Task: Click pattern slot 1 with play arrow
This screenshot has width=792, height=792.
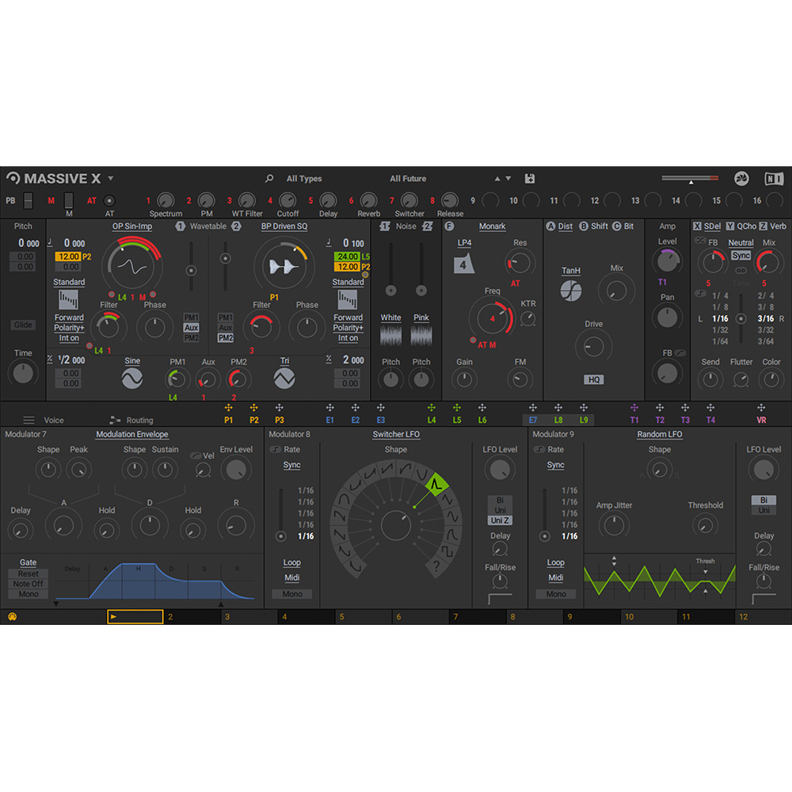Action: [x=135, y=615]
